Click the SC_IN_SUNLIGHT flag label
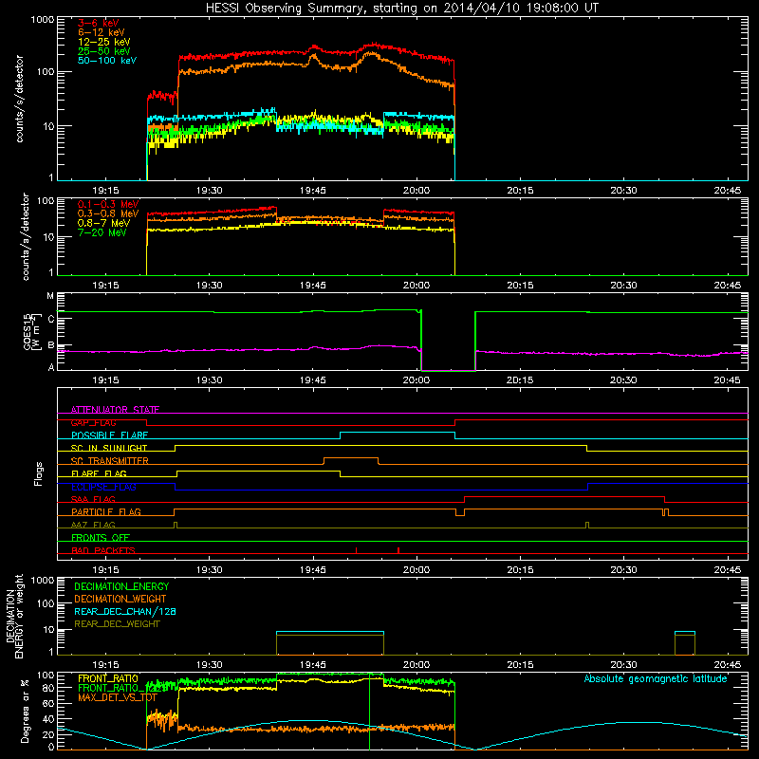 (x=109, y=448)
